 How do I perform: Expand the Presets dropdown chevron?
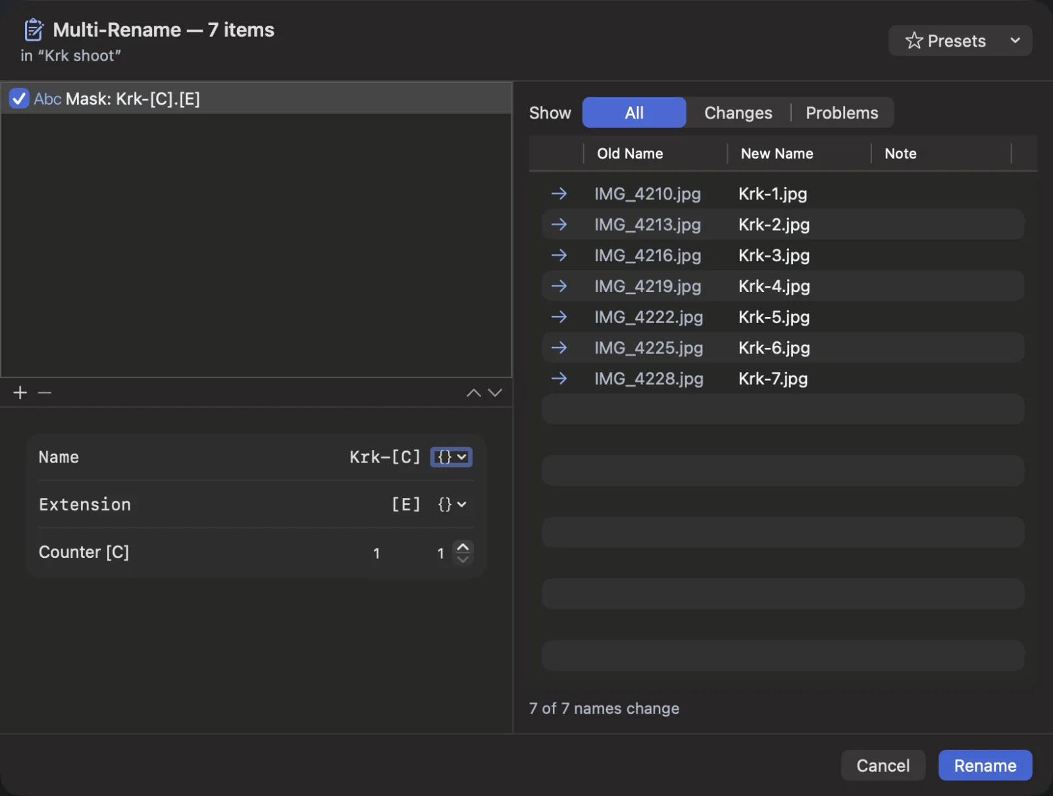pos(1015,41)
